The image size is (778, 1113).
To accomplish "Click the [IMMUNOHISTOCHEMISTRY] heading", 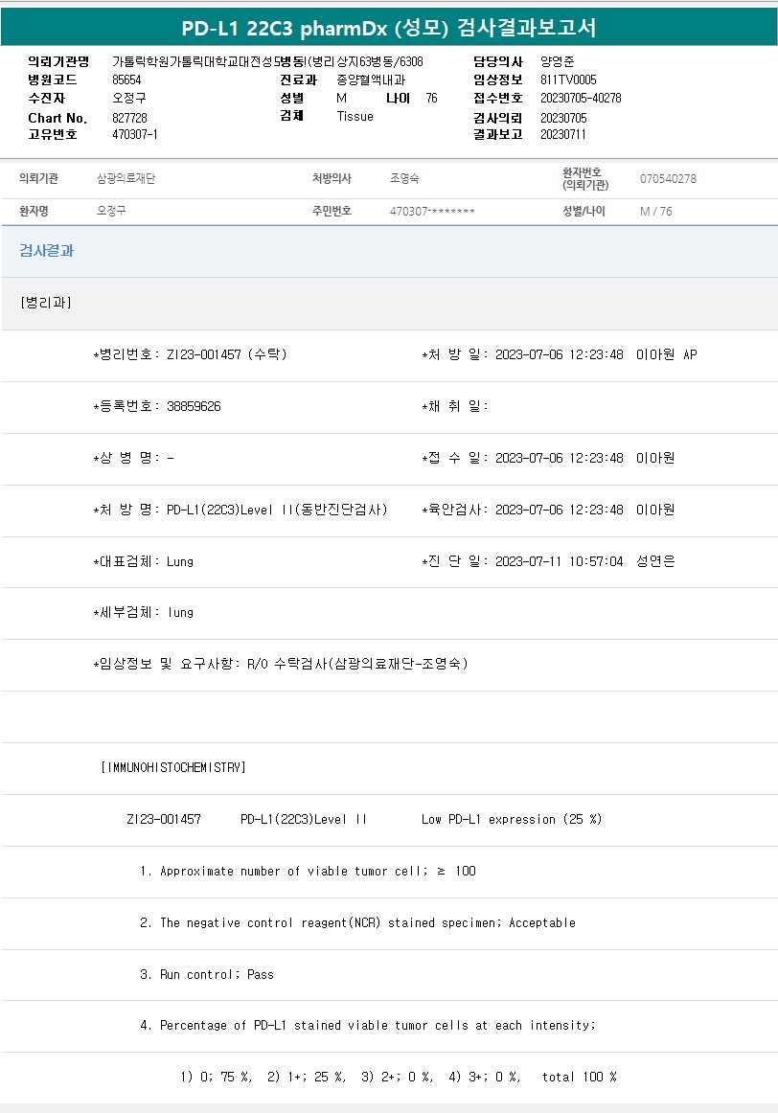I will 174,767.
